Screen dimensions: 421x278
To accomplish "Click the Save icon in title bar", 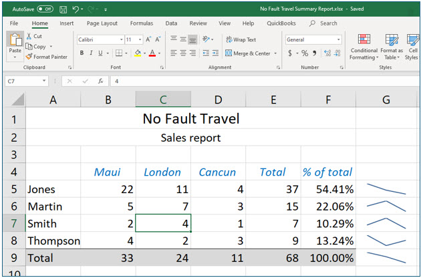I will click(x=63, y=9).
